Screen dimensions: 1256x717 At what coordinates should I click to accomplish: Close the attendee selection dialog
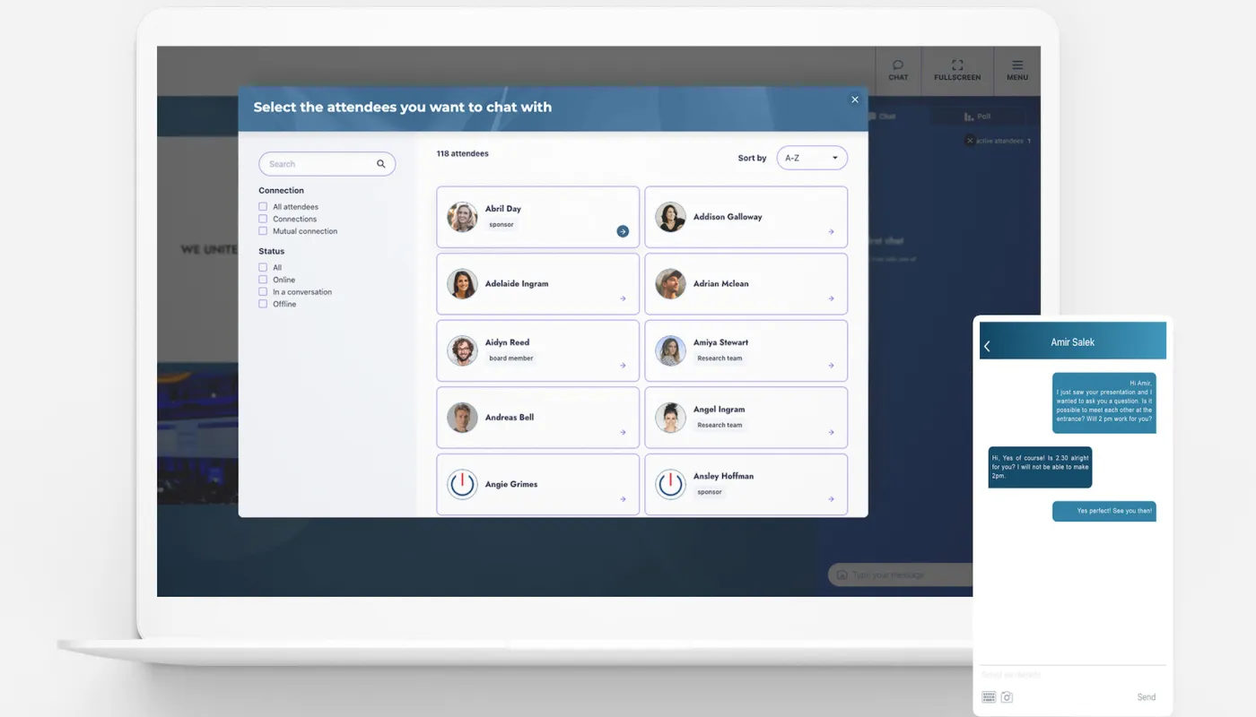[x=855, y=99]
